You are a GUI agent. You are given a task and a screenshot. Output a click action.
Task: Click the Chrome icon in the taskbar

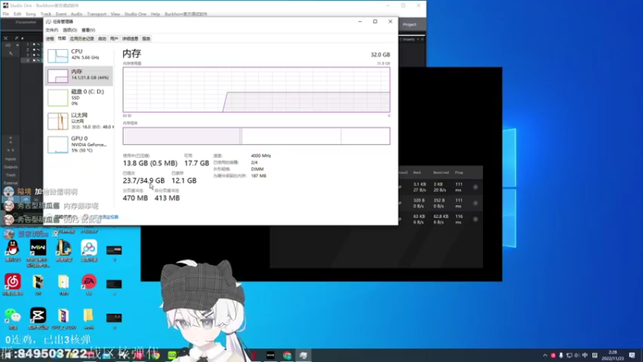point(287,355)
